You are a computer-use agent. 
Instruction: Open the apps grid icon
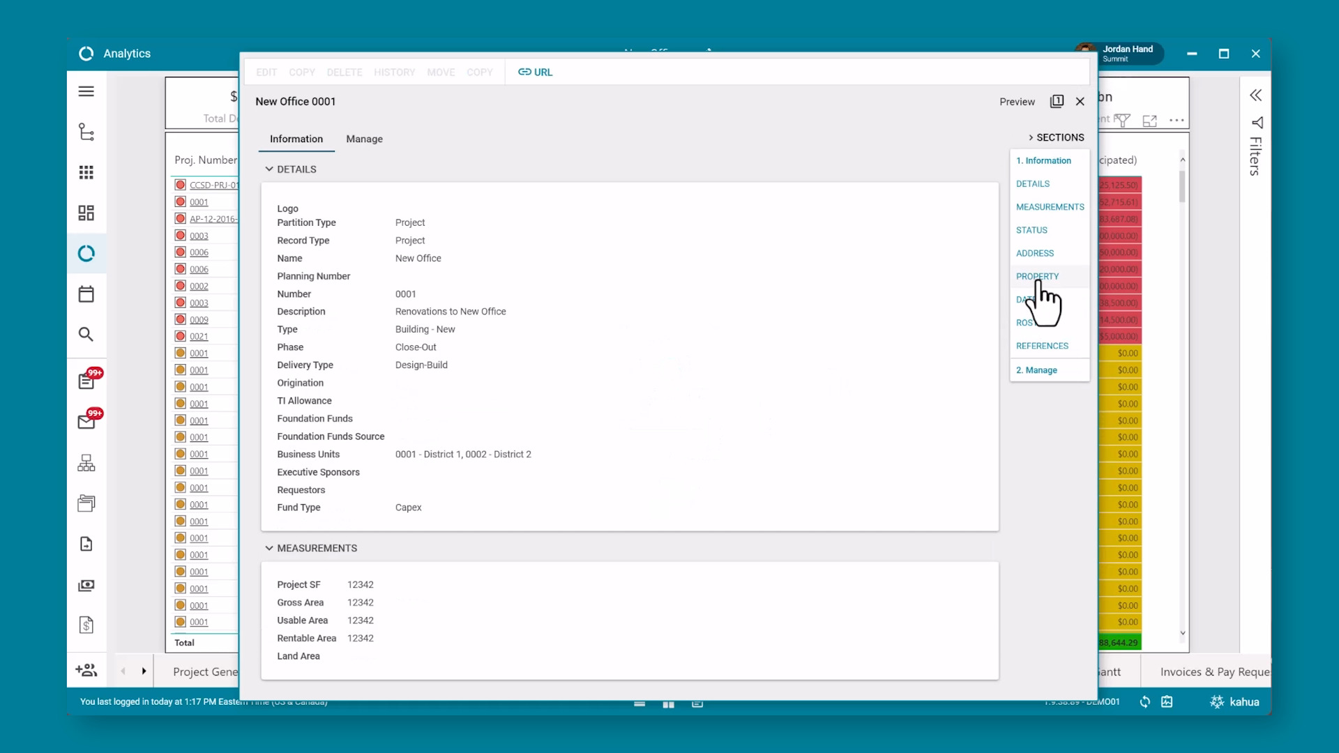click(x=86, y=172)
